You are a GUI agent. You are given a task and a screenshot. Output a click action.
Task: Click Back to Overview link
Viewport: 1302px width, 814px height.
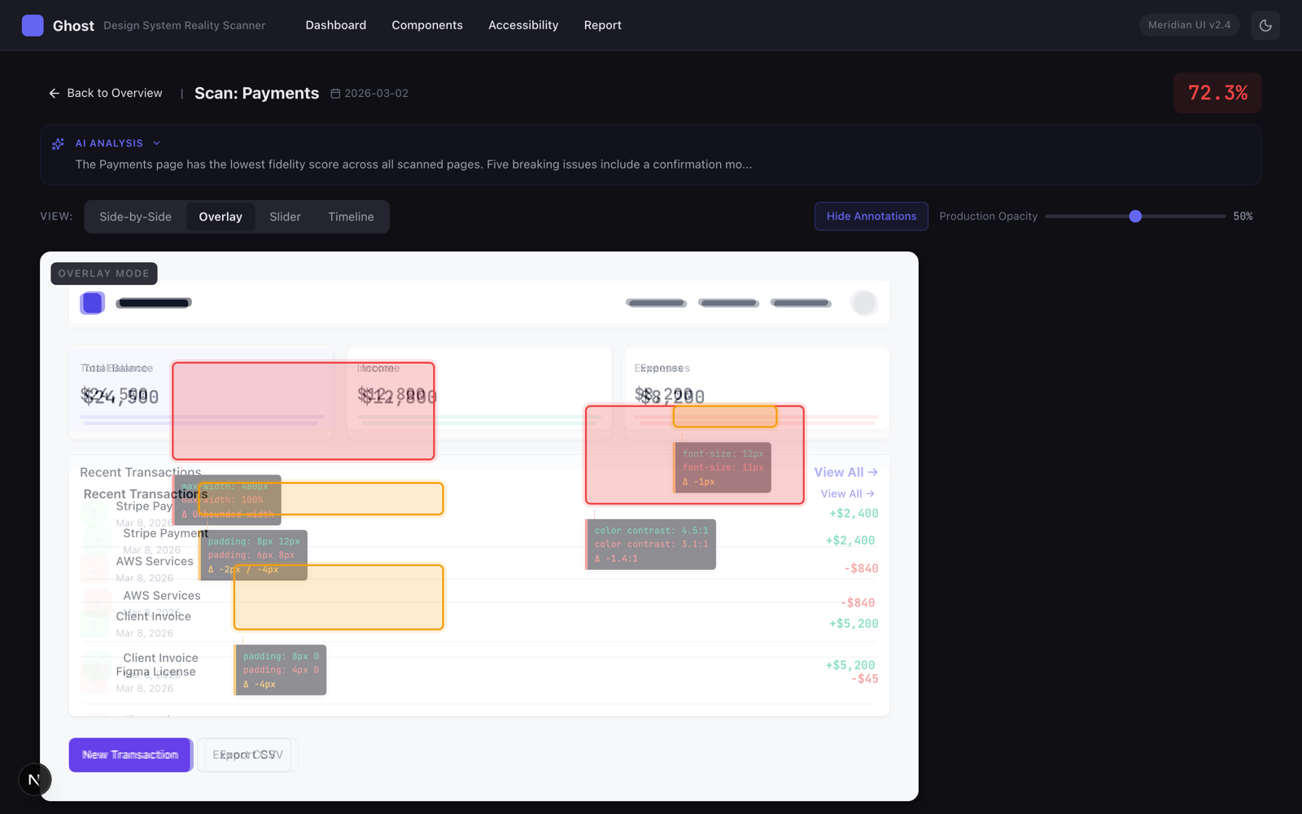click(114, 94)
